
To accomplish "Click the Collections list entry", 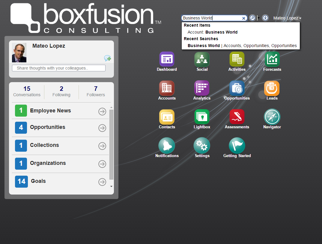I will coord(60,146).
